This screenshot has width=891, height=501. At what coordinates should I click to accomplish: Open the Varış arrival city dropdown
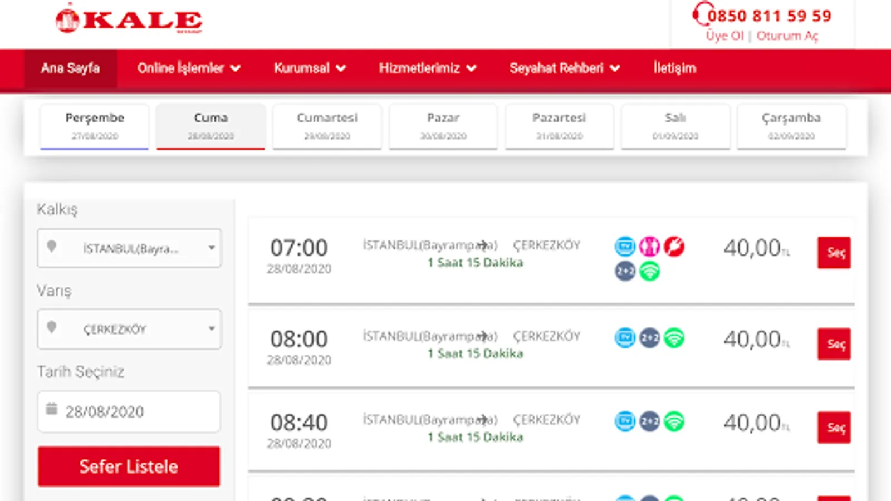(x=129, y=329)
